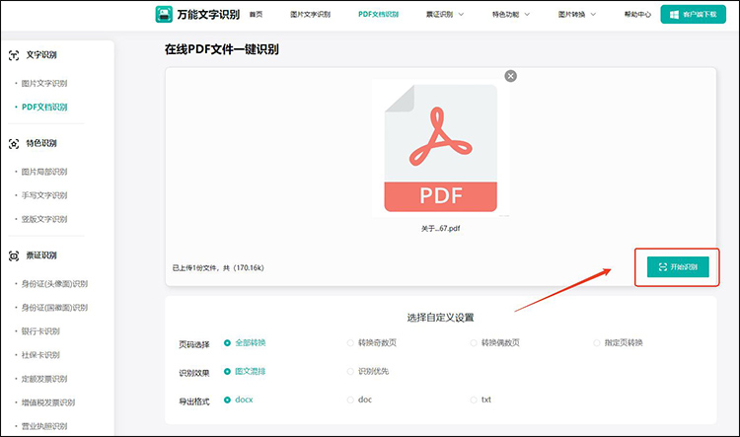Viewport: 740px width, 437px height.
Task: Open 图片文字识别 in the top navigation
Action: tap(310, 14)
